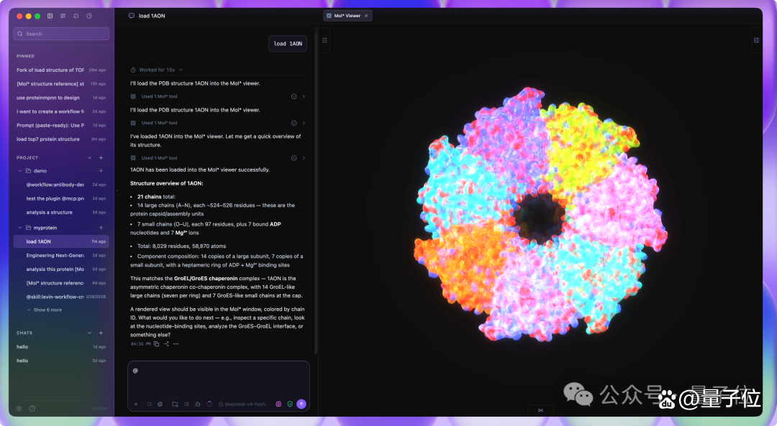Collapse the demo project folder

(20, 171)
